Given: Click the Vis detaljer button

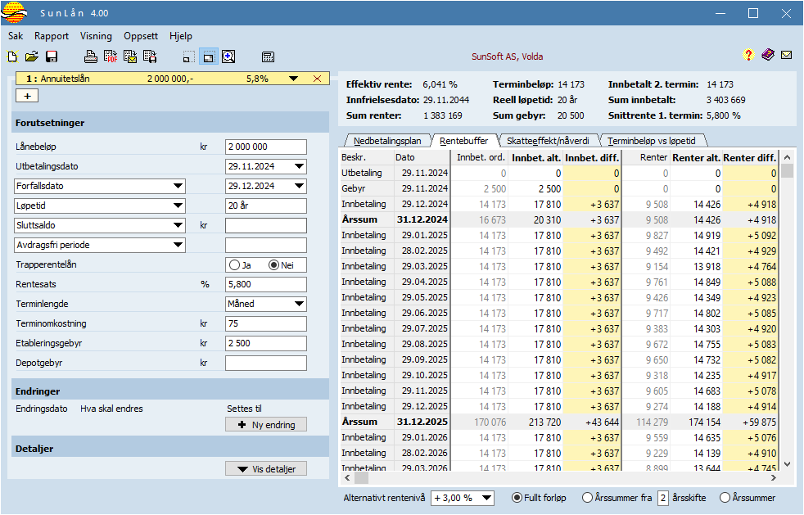Looking at the screenshot, I should [x=266, y=468].
